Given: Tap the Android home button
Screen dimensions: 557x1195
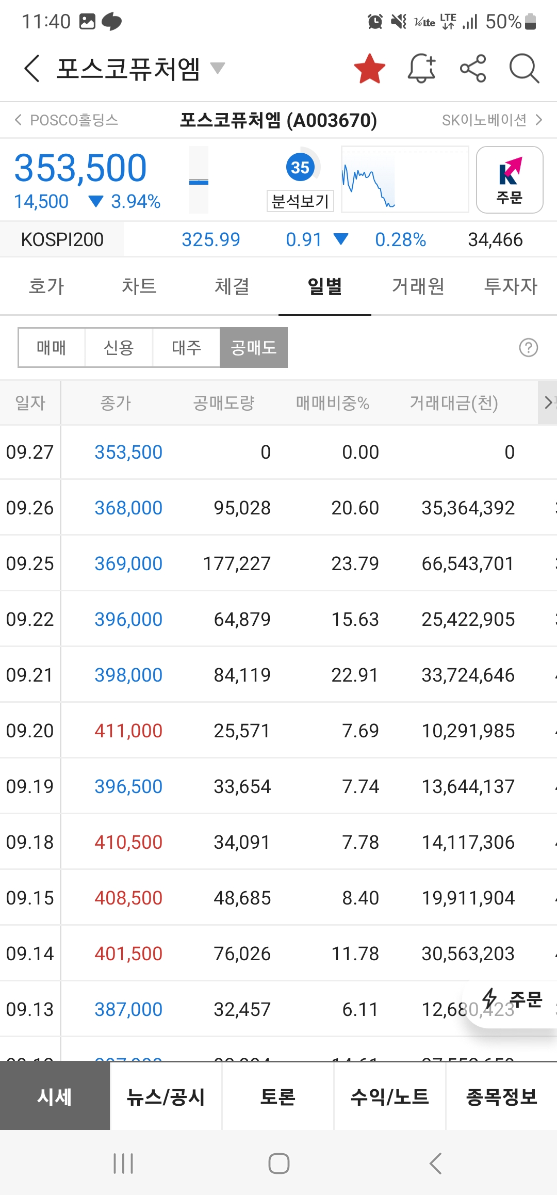Looking at the screenshot, I should tap(279, 1164).
